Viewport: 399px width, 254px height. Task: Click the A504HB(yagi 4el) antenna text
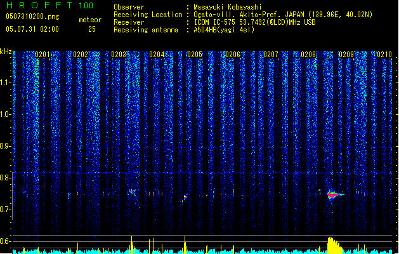(224, 30)
